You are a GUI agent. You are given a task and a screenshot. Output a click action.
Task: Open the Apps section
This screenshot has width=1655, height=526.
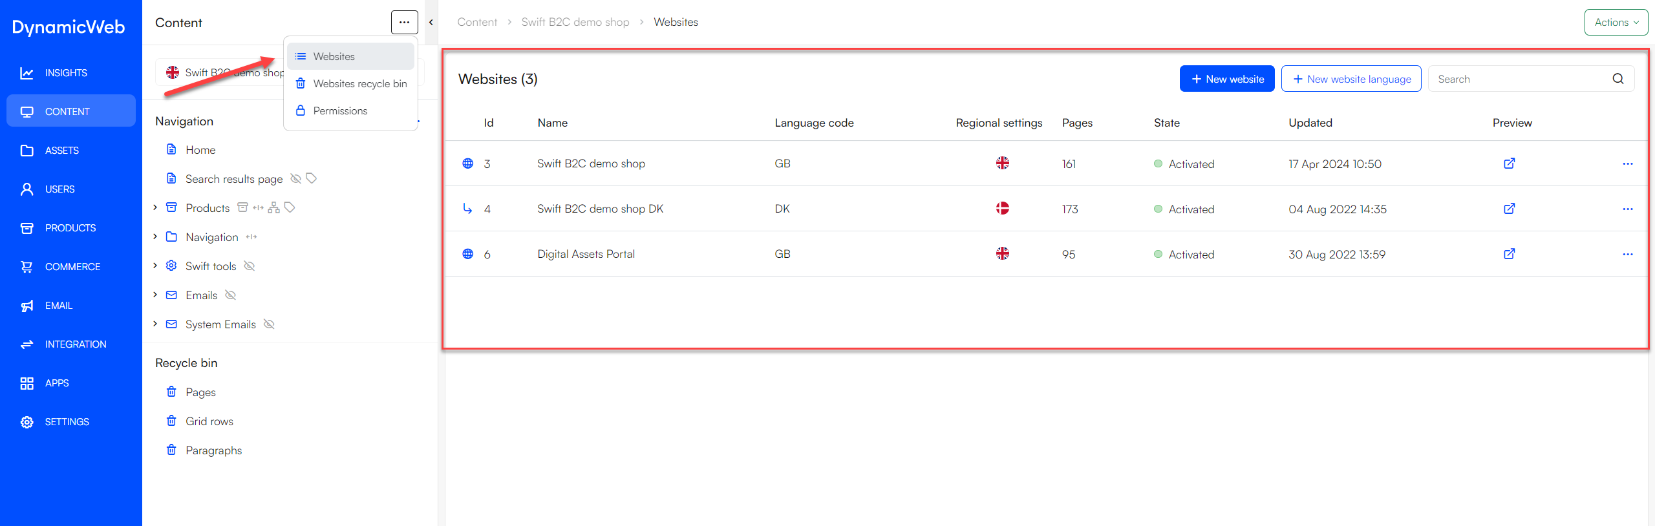click(x=71, y=383)
